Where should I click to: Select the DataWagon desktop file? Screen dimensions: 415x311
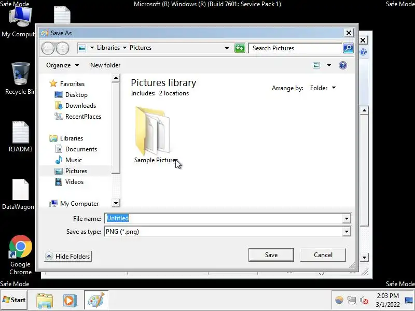click(x=18, y=195)
